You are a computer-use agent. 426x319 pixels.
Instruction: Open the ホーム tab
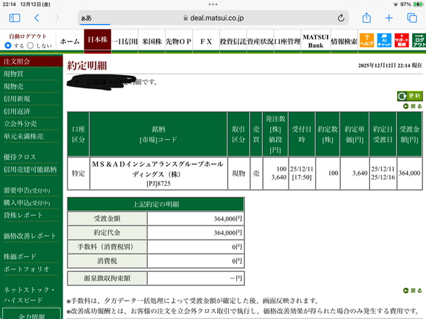point(70,41)
